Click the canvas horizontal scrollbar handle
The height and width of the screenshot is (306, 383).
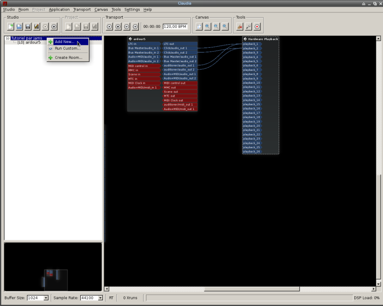pos(251,289)
